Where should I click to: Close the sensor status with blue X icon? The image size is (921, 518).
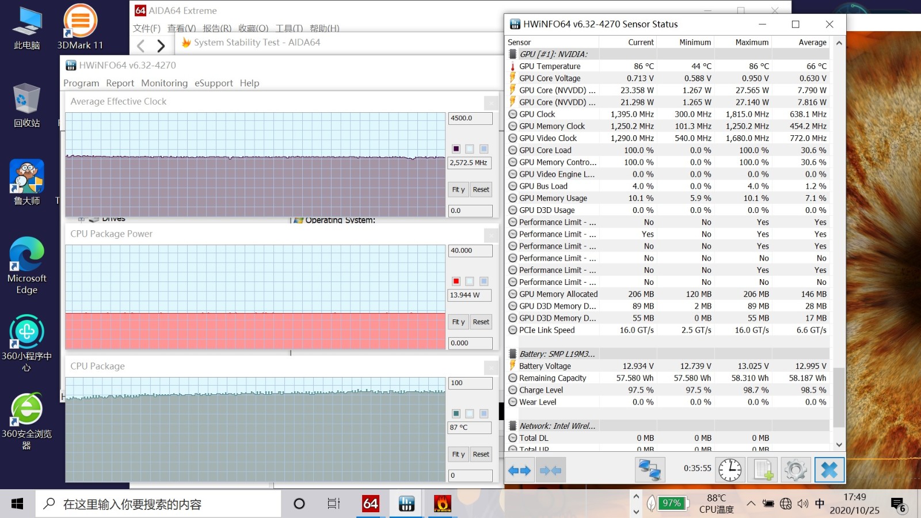[829, 470]
